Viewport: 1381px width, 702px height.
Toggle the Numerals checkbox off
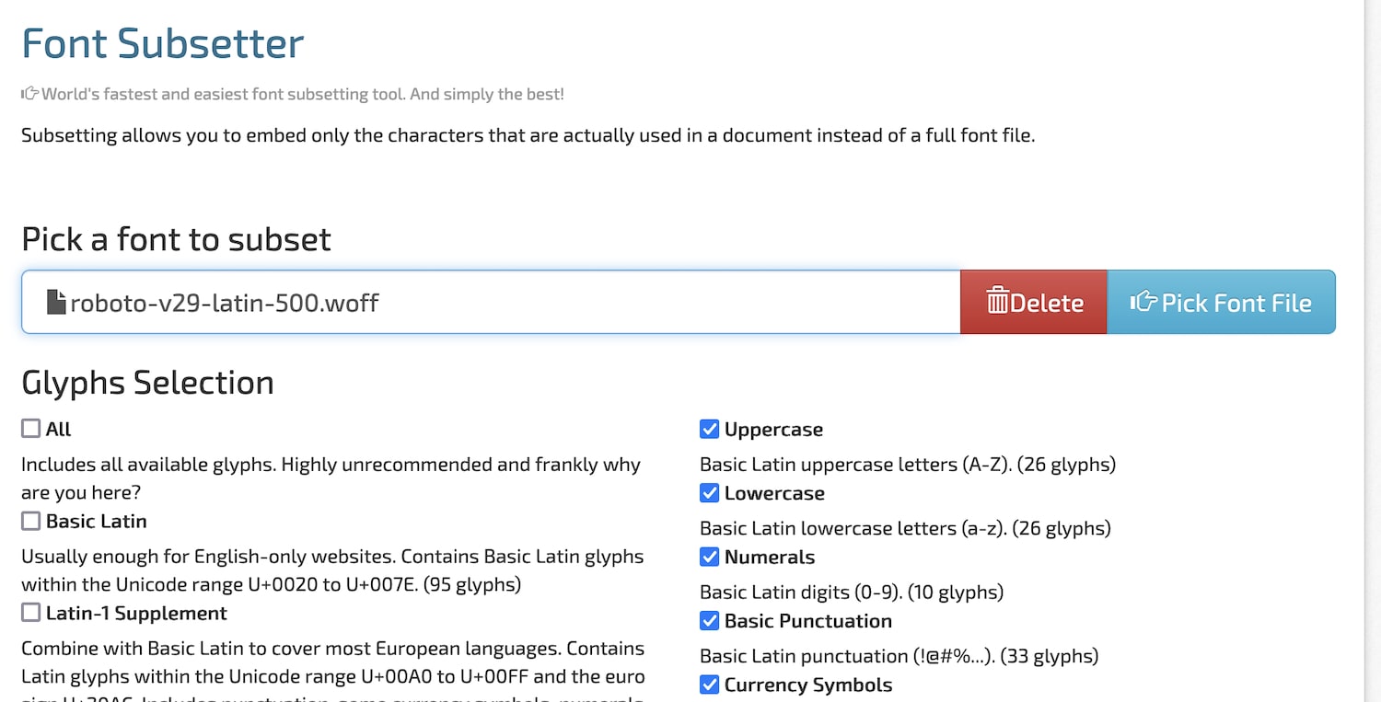click(709, 557)
